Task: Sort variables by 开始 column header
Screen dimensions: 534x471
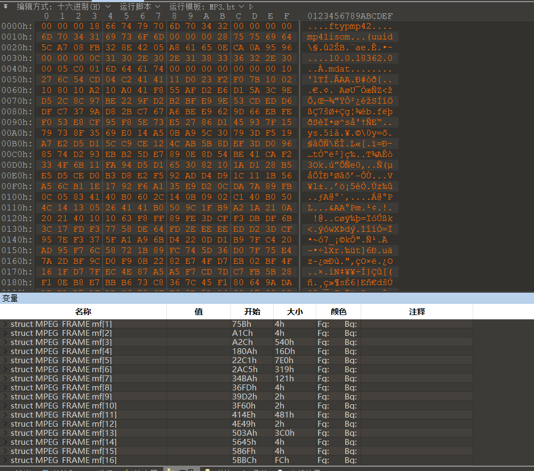Action: [252, 312]
